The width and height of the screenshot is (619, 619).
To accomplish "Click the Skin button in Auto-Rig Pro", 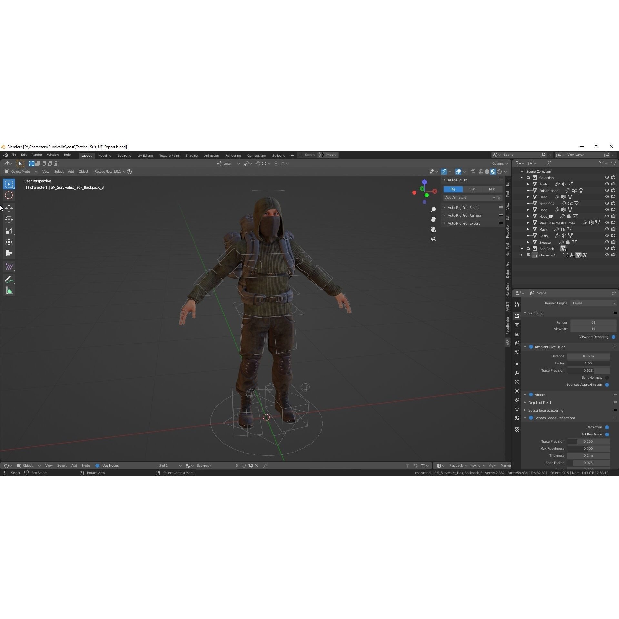I will [472, 189].
